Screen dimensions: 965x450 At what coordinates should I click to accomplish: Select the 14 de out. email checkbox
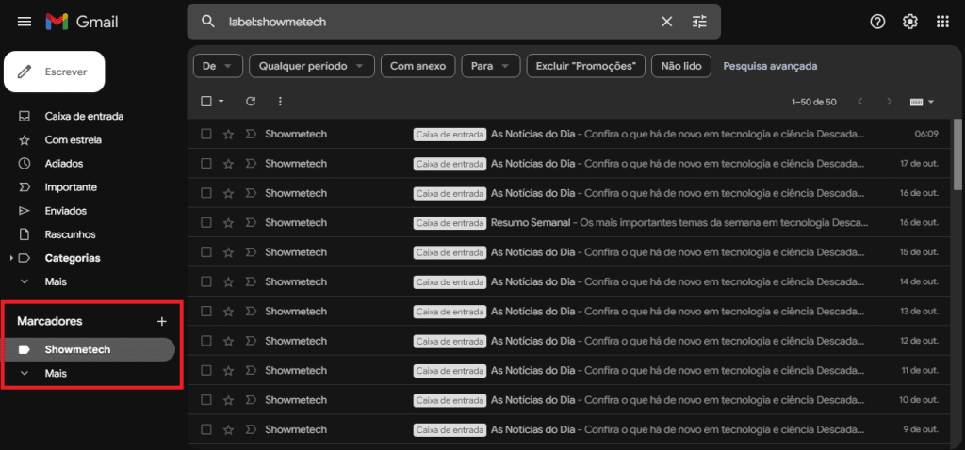point(206,281)
